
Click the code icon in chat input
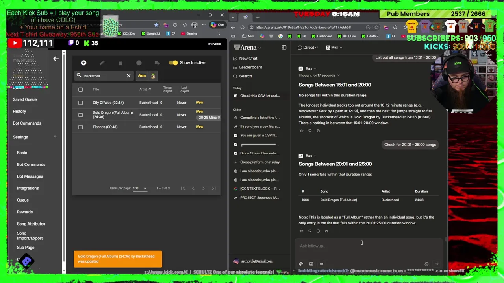point(321,264)
